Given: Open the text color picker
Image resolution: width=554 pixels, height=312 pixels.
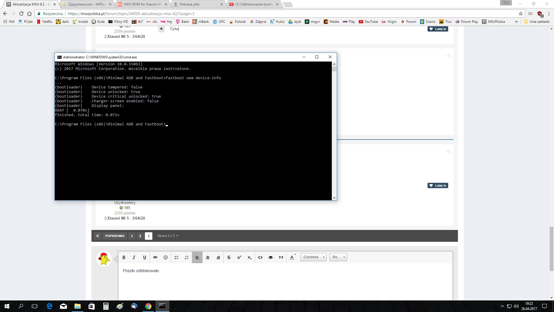Looking at the screenshot, I should tap(292, 257).
